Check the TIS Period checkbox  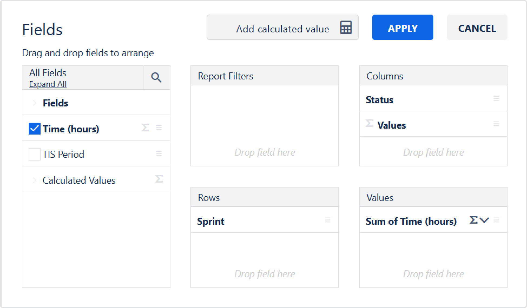tap(35, 154)
